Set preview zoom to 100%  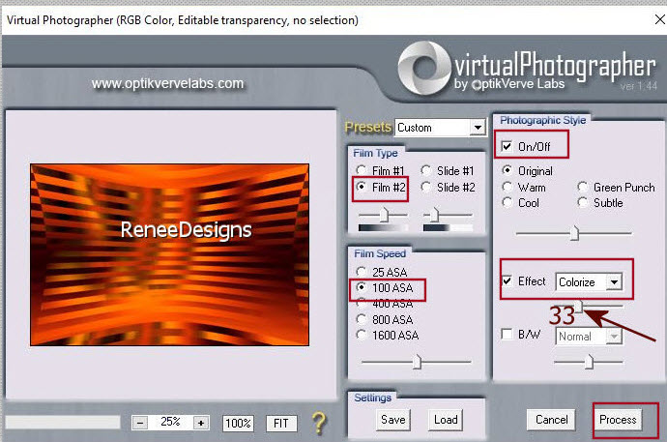click(x=238, y=423)
